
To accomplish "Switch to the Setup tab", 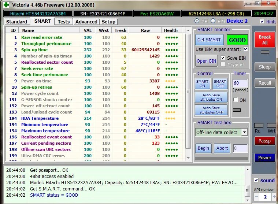I will tap(108, 22).
